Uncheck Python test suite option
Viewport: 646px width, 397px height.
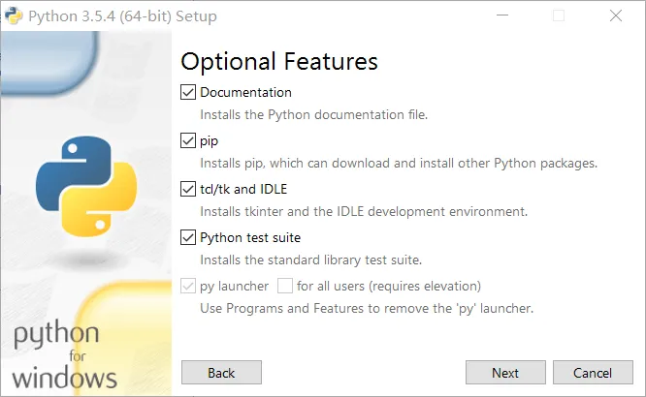point(188,238)
